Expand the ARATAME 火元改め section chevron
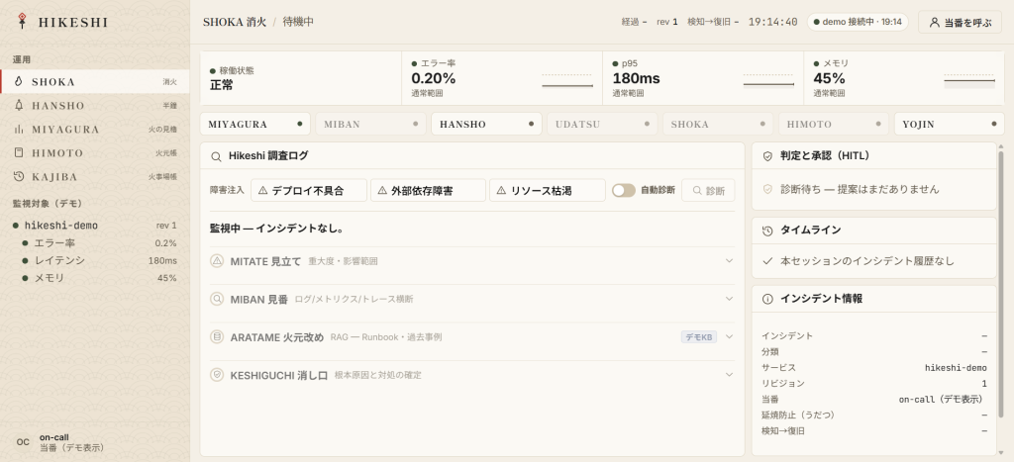This screenshot has width=1014, height=462. pyautogui.click(x=730, y=336)
